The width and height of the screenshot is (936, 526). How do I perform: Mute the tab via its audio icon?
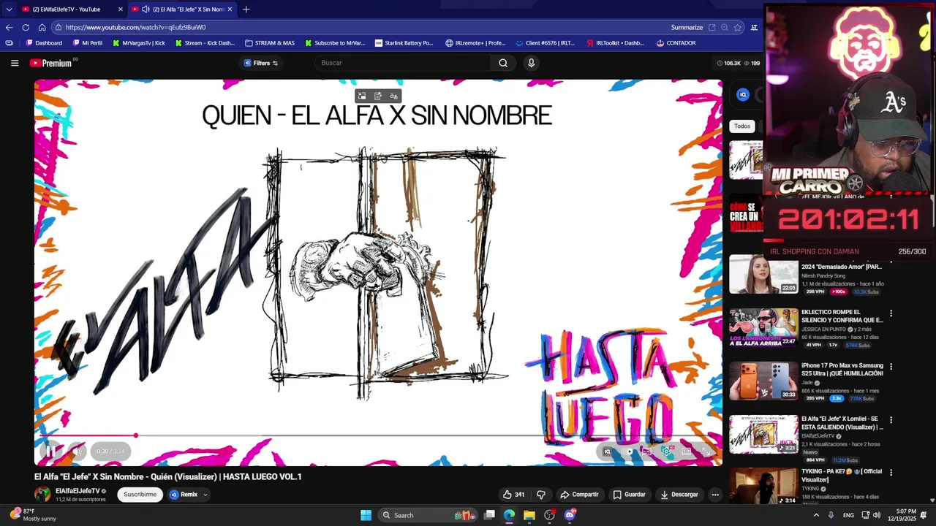[146, 9]
